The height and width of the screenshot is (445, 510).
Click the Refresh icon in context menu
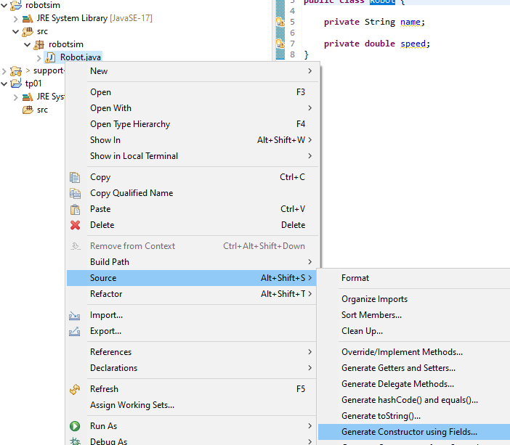click(74, 389)
